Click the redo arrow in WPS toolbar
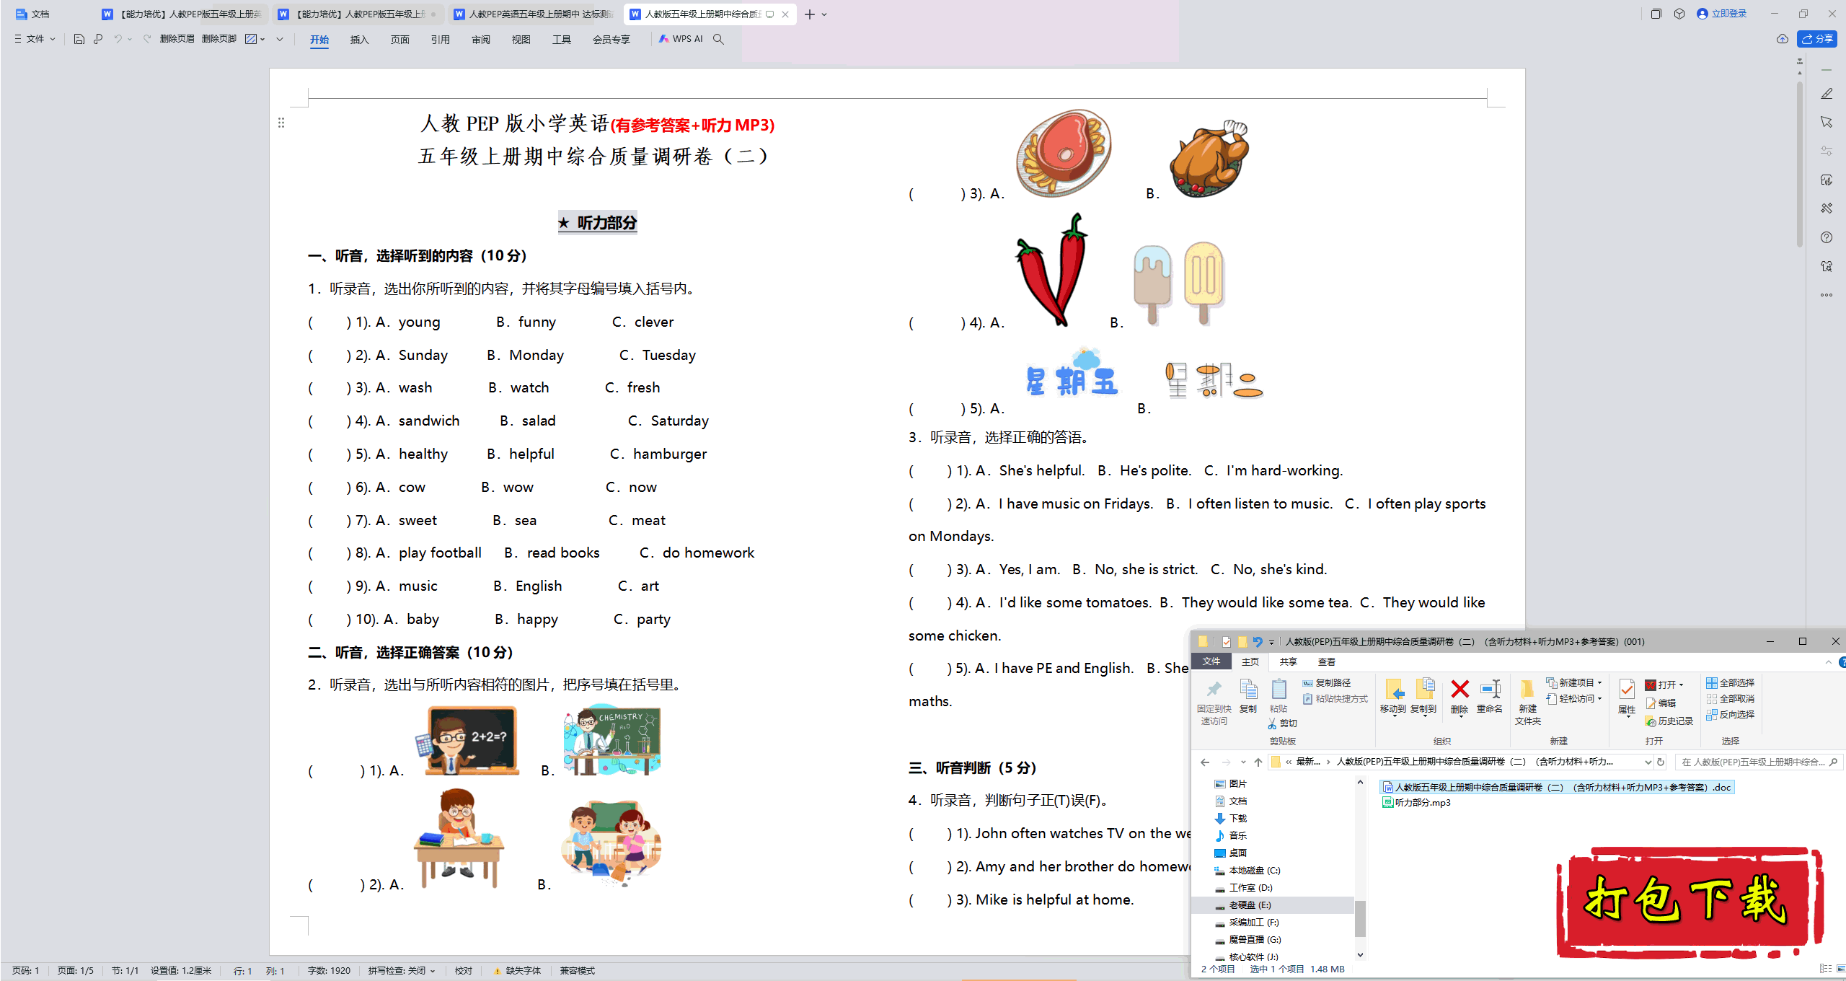1846x981 pixels. click(147, 39)
